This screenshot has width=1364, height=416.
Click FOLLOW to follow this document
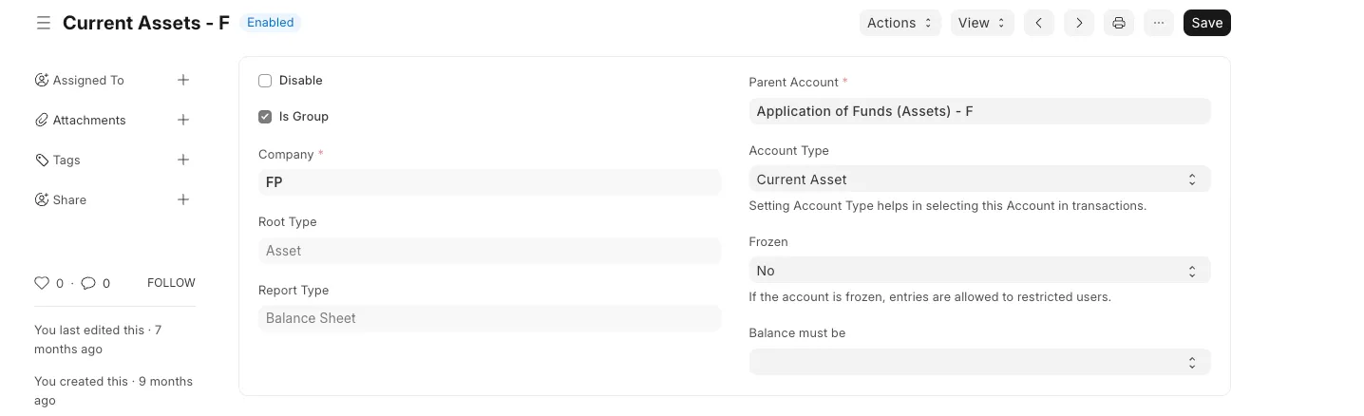point(171,283)
